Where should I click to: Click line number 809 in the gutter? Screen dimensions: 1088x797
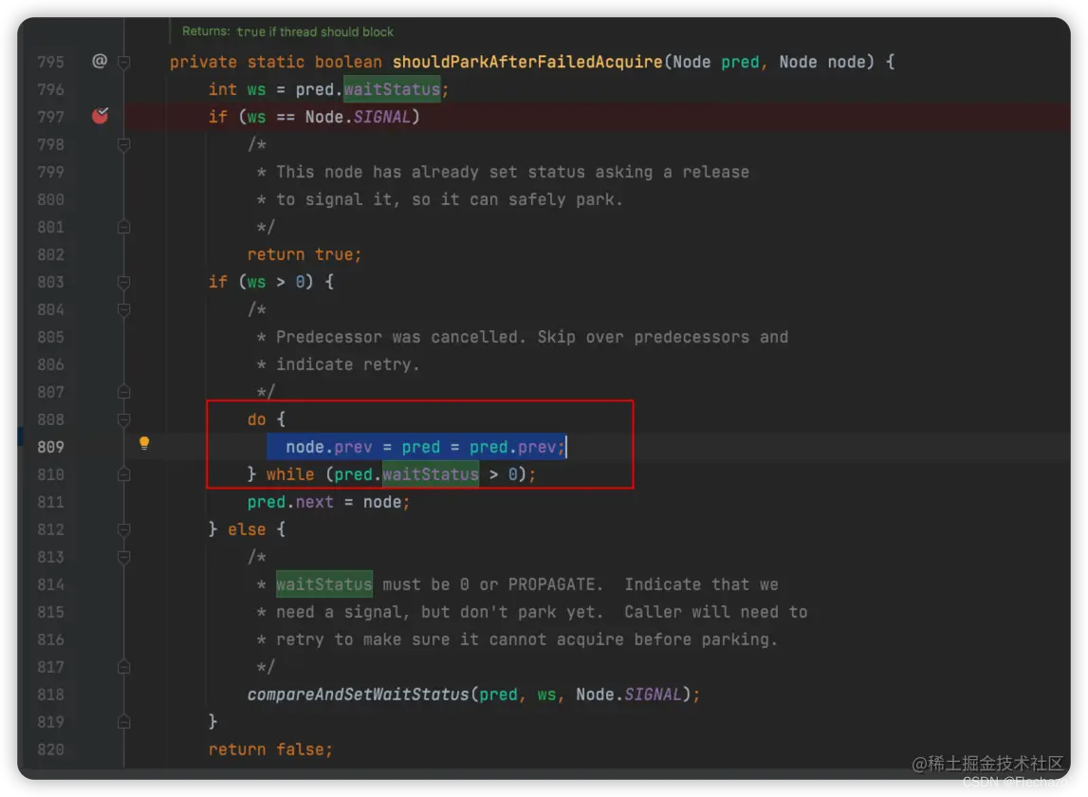[50, 447]
